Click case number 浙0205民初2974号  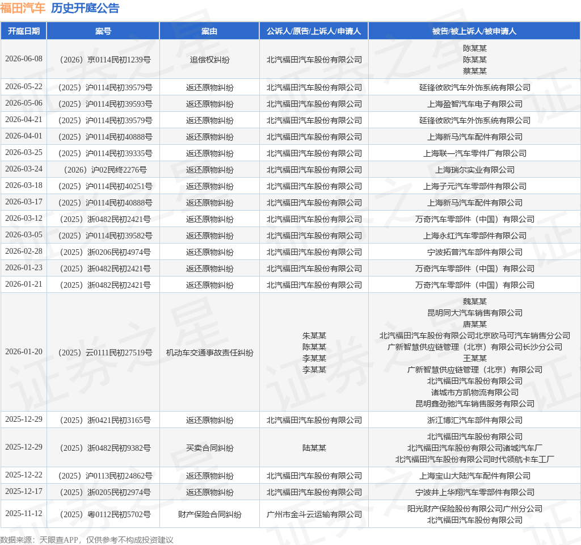[105, 492]
